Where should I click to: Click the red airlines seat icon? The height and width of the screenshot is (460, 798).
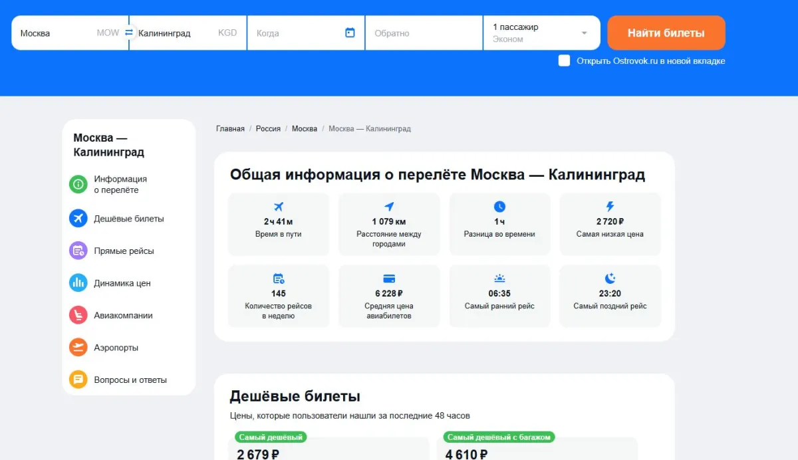[78, 315]
